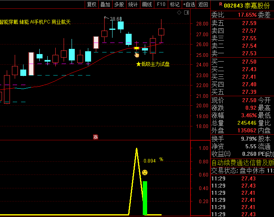
Task: Click the AI手机PC concept tag
Action: pos(40,22)
